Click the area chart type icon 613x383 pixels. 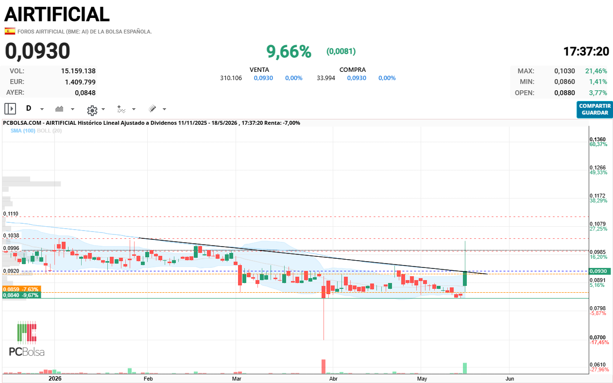point(60,109)
